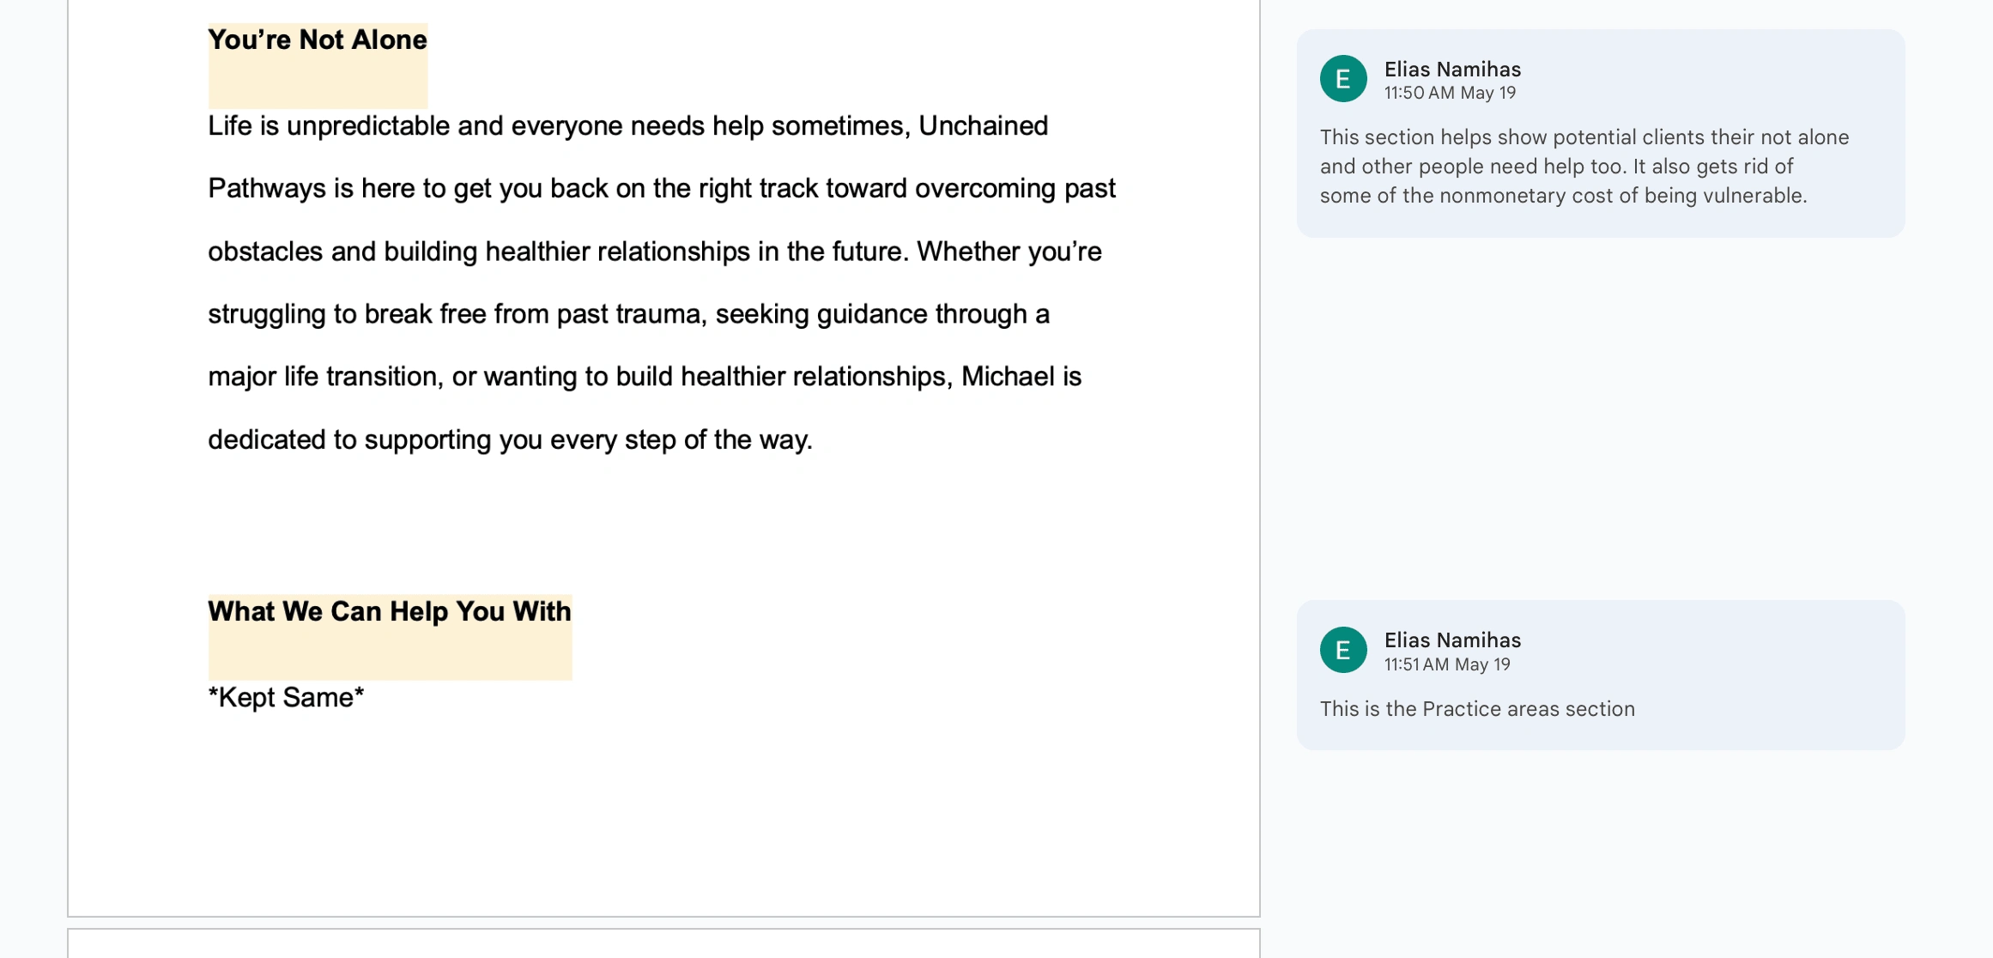1993x958 pixels.
Task: Click the highlighted 'You're Not Alone' heading
Action: tap(318, 39)
